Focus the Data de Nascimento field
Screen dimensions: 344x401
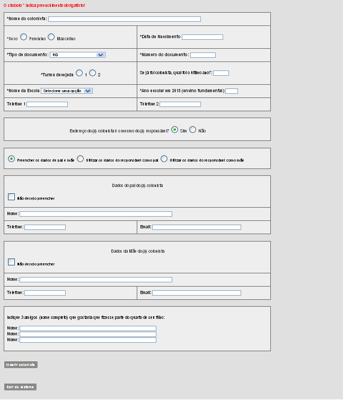[202, 37]
